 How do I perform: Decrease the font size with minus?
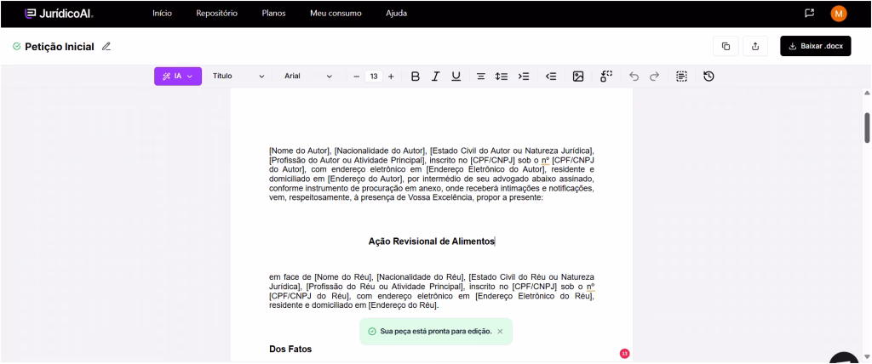tap(357, 77)
